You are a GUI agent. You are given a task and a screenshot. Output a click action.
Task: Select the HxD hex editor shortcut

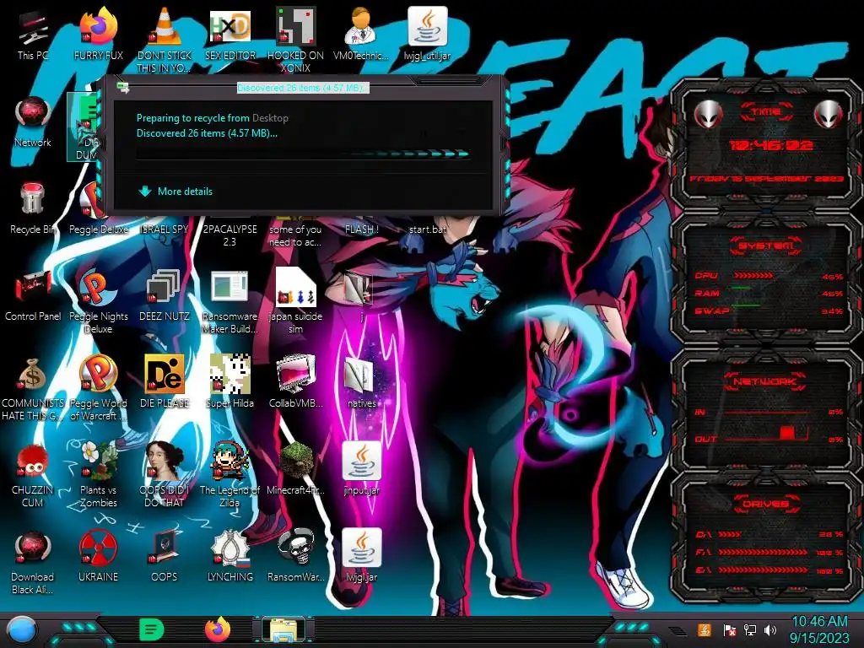tap(229, 28)
